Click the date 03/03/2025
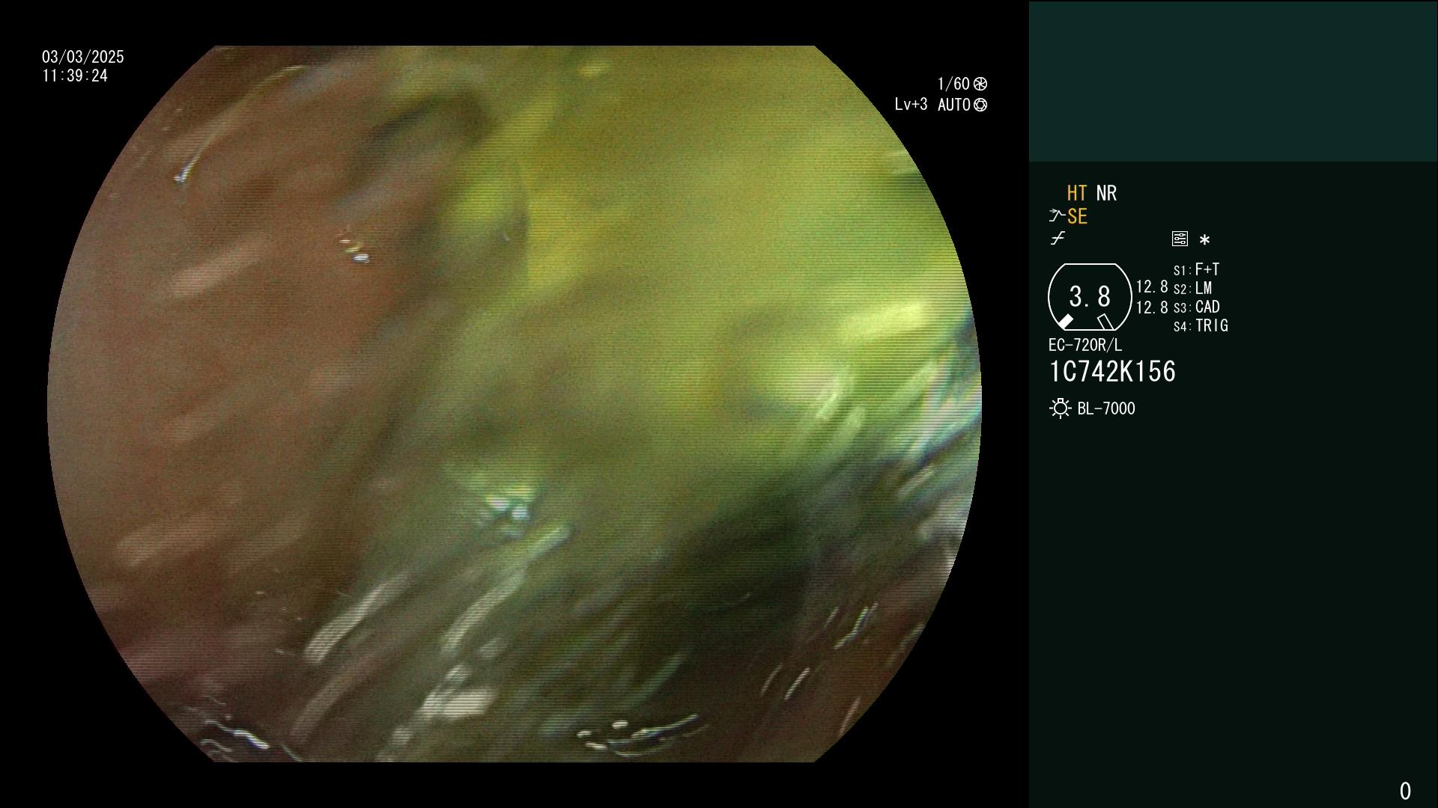 [x=83, y=57]
